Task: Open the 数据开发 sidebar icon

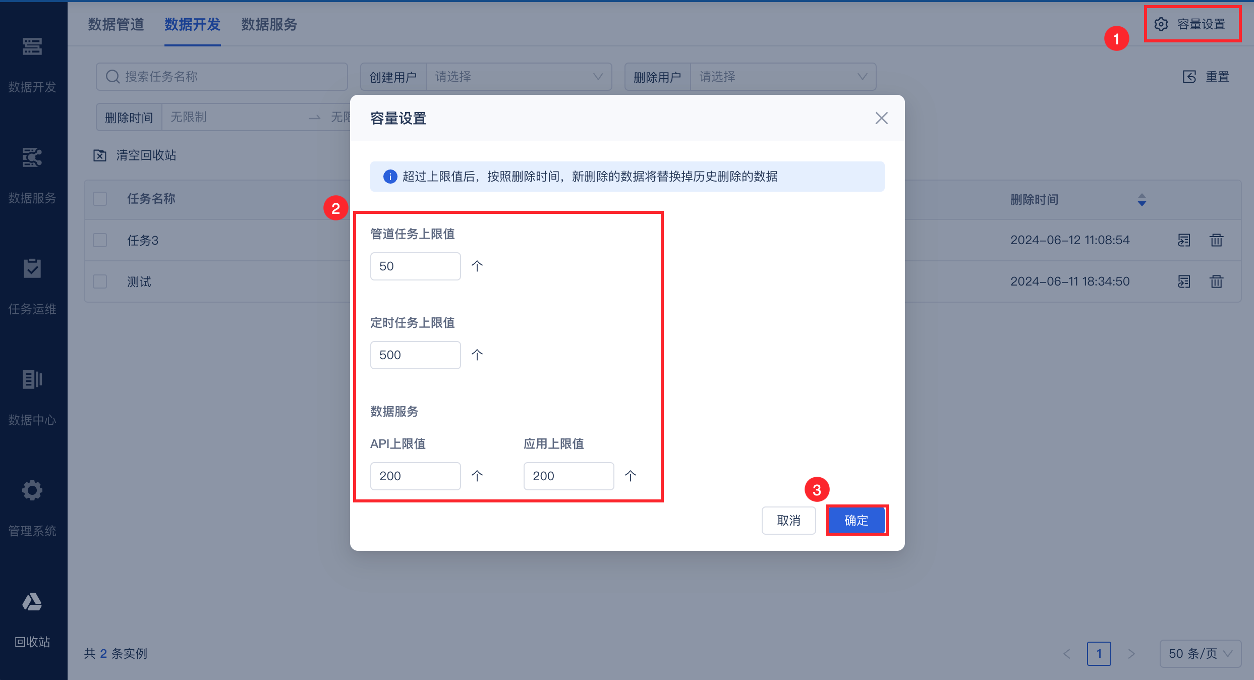Action: tap(32, 47)
